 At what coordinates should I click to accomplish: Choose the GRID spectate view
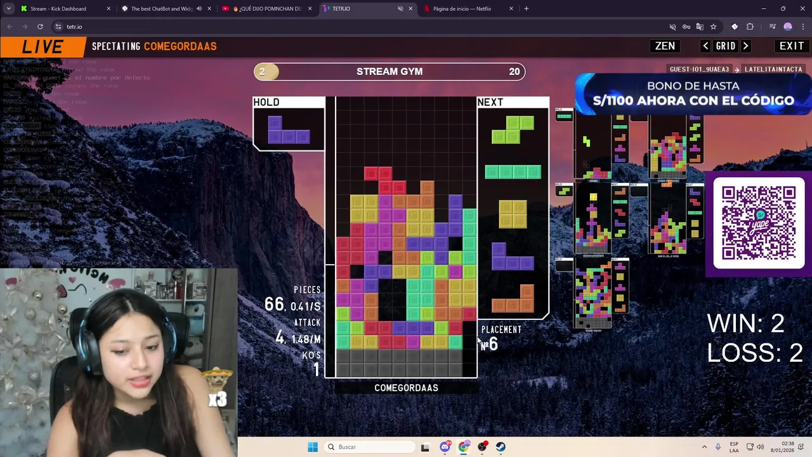[x=726, y=46]
